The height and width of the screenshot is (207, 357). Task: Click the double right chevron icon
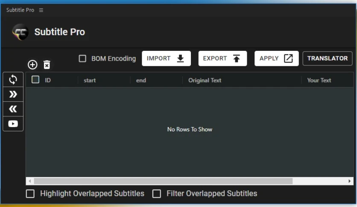pos(13,94)
